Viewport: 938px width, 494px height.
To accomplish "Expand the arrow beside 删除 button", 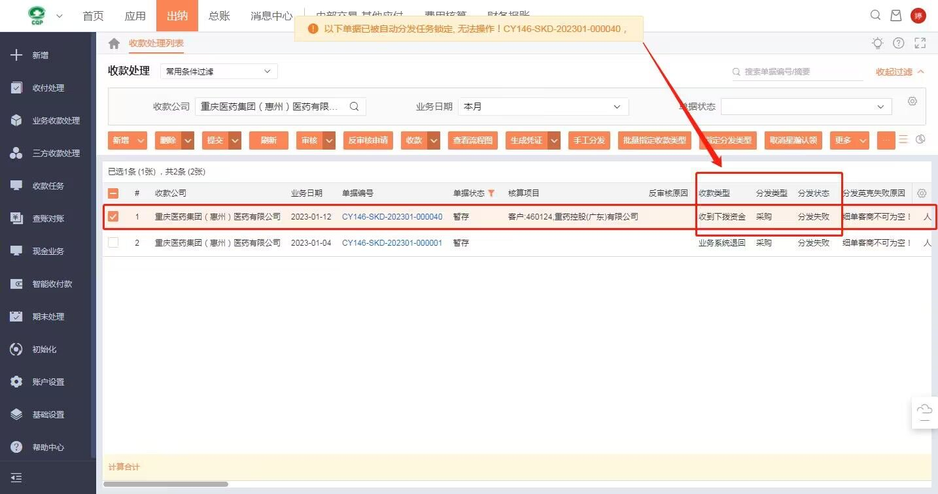I will pyautogui.click(x=188, y=140).
